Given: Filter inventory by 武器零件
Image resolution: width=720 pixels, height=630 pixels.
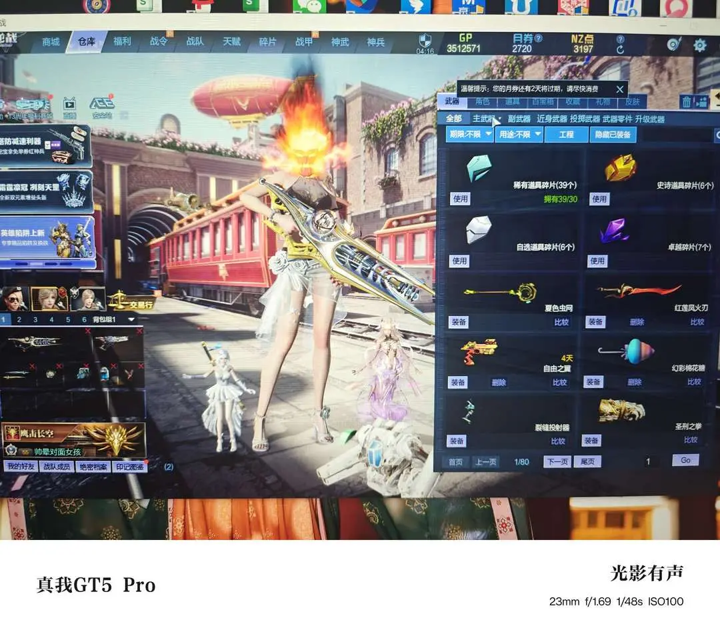Looking at the screenshot, I should [617, 119].
